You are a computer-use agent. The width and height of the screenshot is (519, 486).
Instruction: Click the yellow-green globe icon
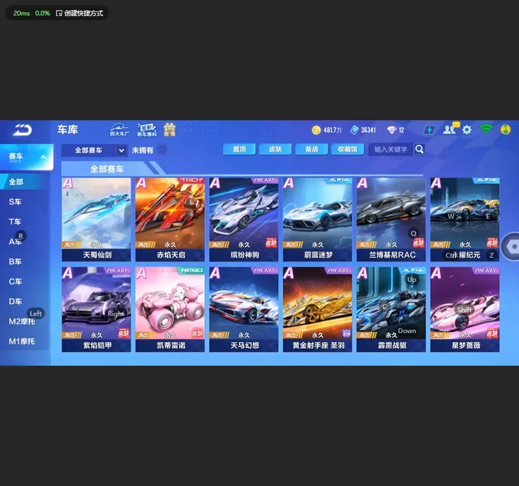[506, 130]
